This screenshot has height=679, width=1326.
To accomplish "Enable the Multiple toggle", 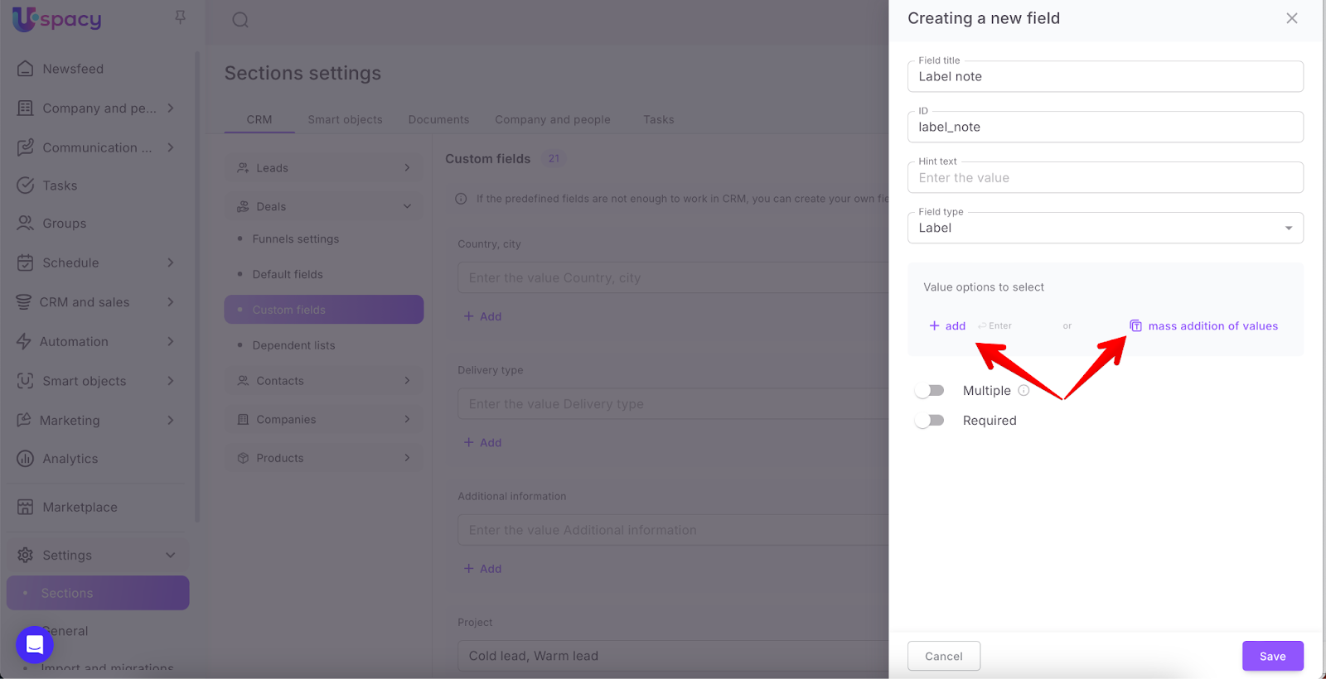I will point(930,391).
